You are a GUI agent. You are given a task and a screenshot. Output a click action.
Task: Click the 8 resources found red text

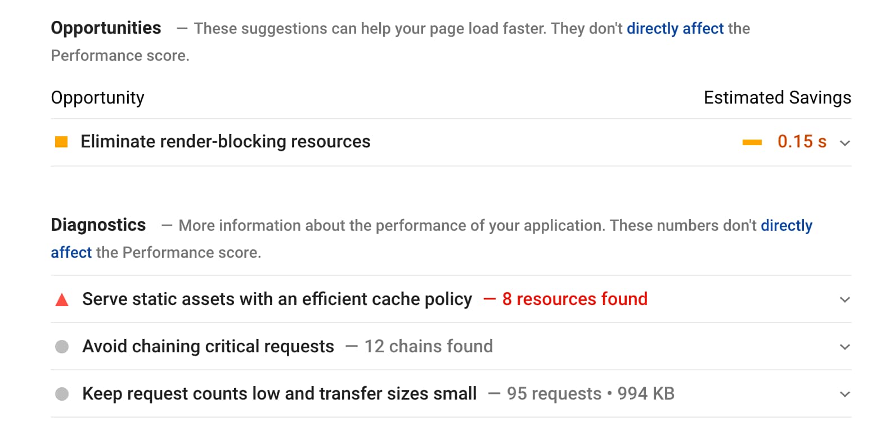575,299
